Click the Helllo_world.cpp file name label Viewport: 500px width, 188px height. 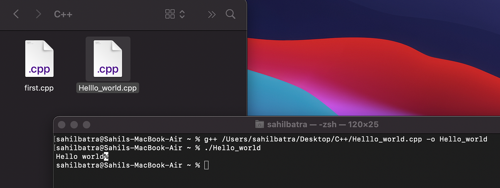(107, 88)
